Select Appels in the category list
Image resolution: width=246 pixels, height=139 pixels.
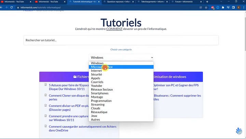coord(121,78)
